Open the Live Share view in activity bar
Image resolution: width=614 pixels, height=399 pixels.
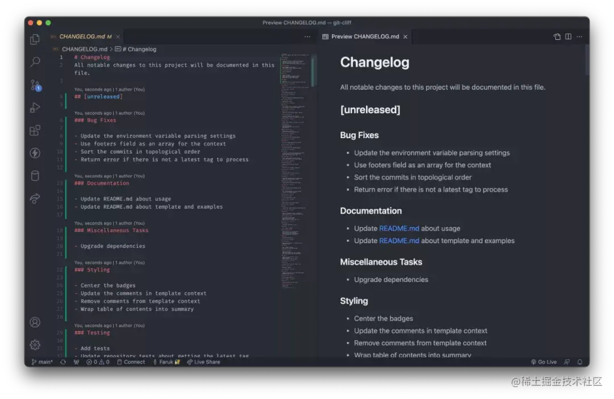pos(35,198)
